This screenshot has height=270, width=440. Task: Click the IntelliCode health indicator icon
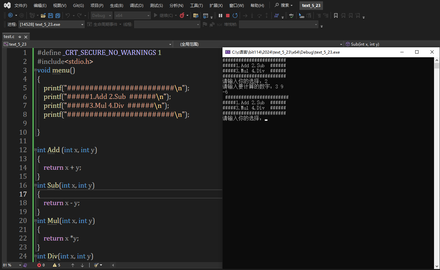pos(25,265)
